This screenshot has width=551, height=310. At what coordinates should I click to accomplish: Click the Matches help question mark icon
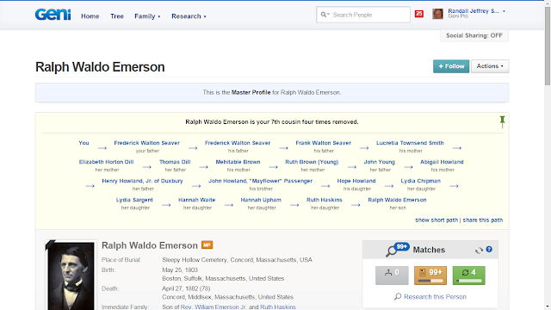pyautogui.click(x=489, y=250)
